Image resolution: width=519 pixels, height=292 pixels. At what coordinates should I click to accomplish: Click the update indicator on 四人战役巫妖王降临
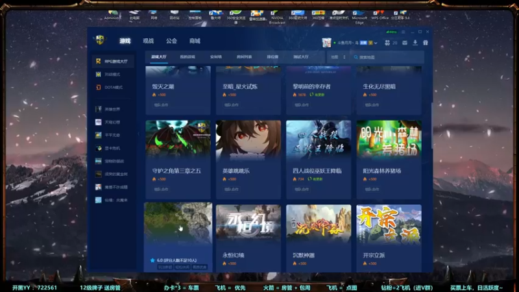(x=315, y=179)
